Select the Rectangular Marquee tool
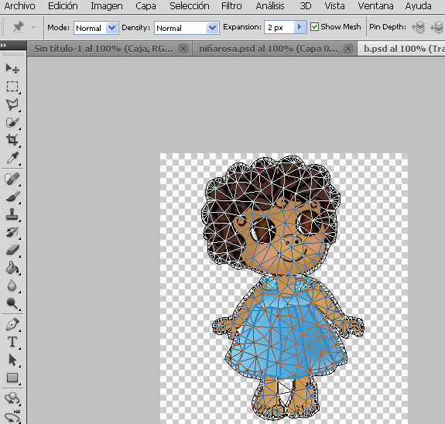Viewport: 445px width, 424px height. [x=12, y=87]
